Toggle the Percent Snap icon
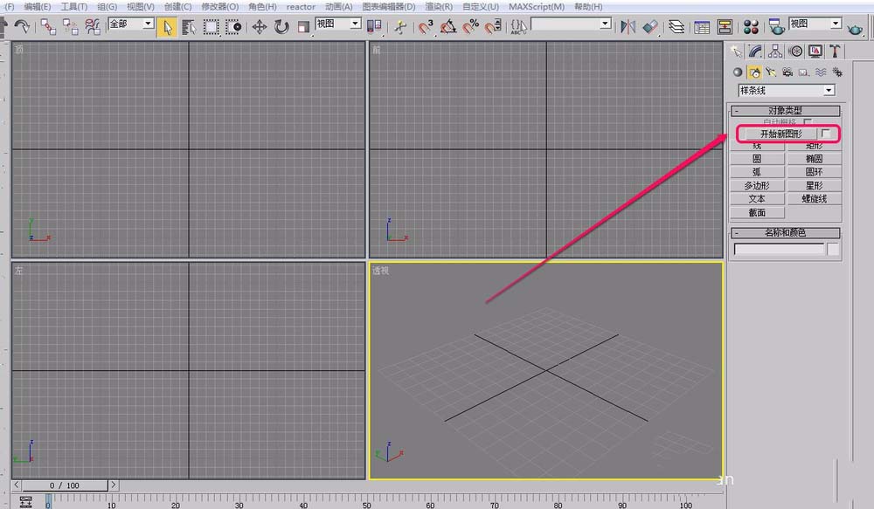Screen dimensions: 874x509 pos(471,27)
